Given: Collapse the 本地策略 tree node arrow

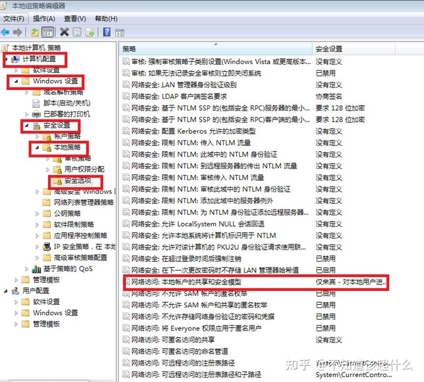Looking at the screenshot, I should pyautogui.click(x=37, y=147).
